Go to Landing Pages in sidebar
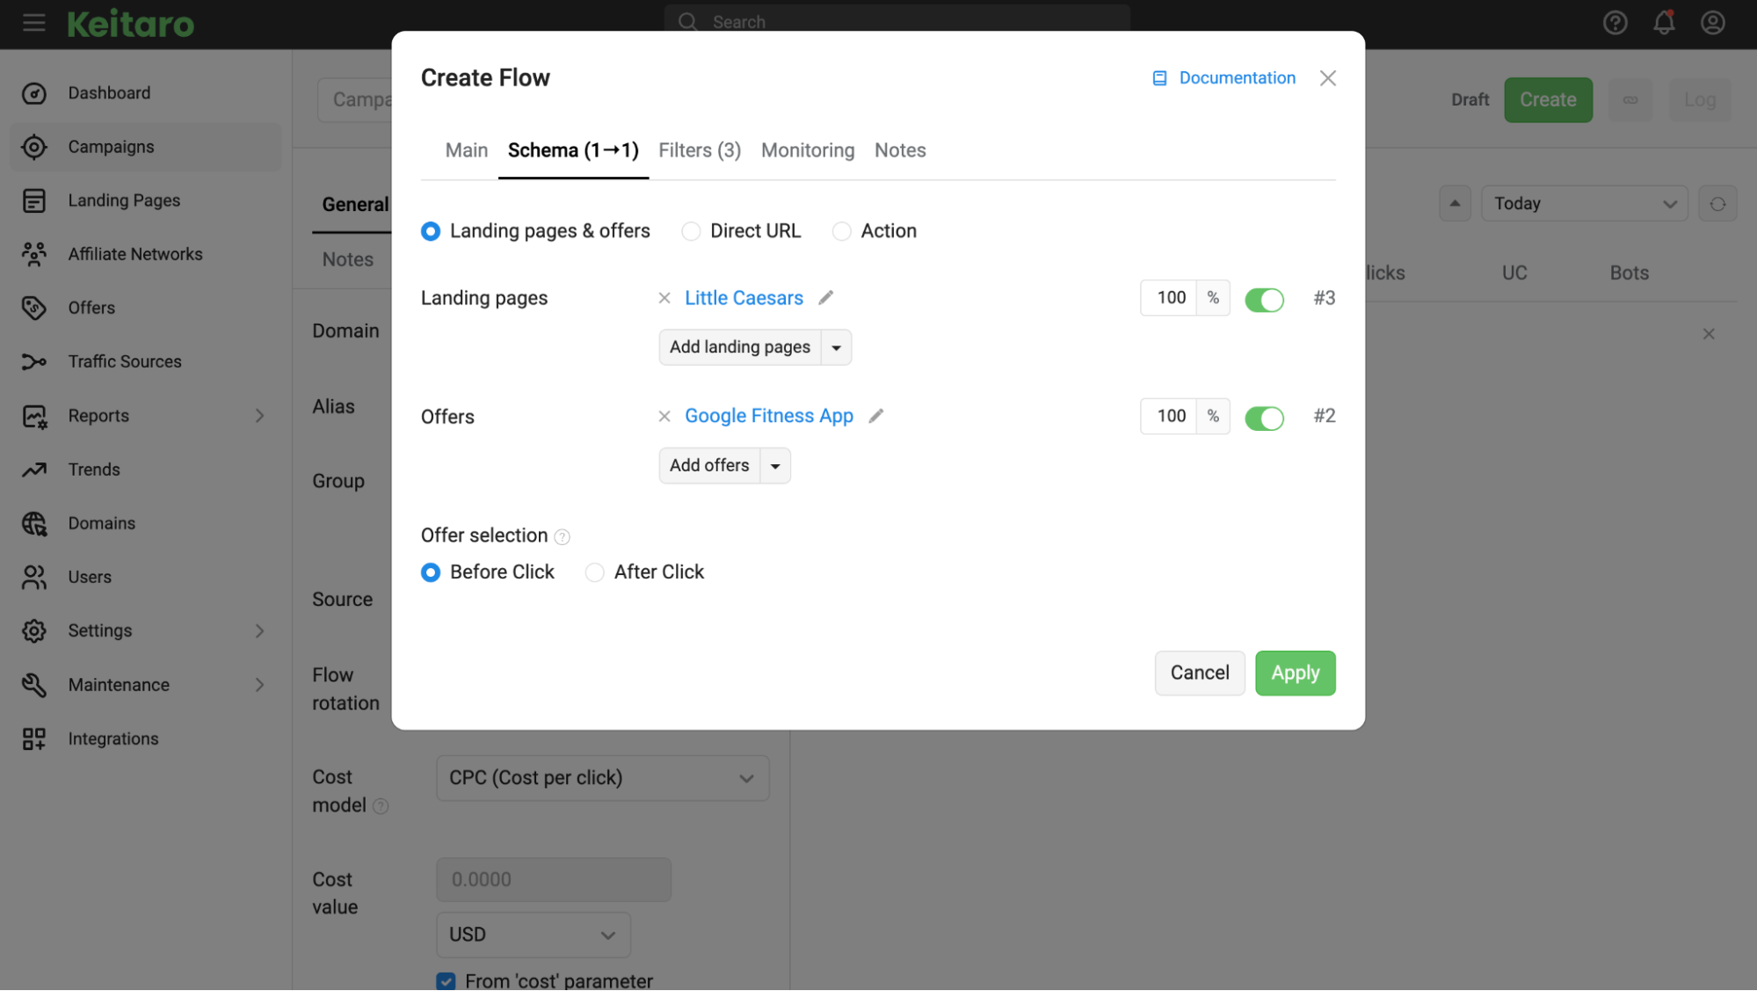The width and height of the screenshot is (1757, 991). pos(145,200)
